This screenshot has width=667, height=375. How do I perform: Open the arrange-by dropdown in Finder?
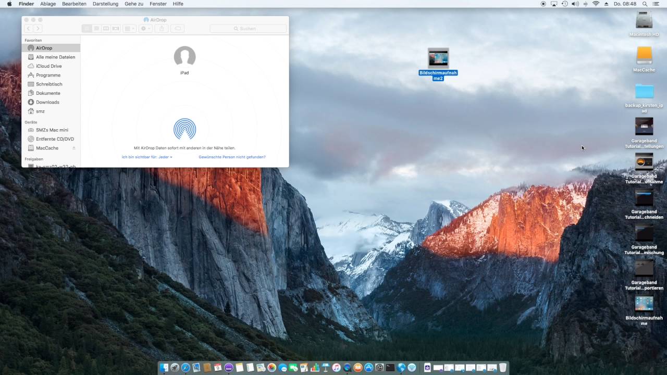(x=129, y=28)
